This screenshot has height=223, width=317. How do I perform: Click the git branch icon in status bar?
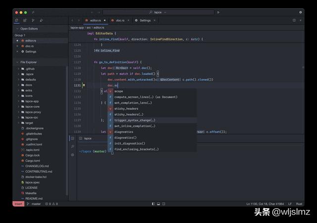click(x=28, y=204)
